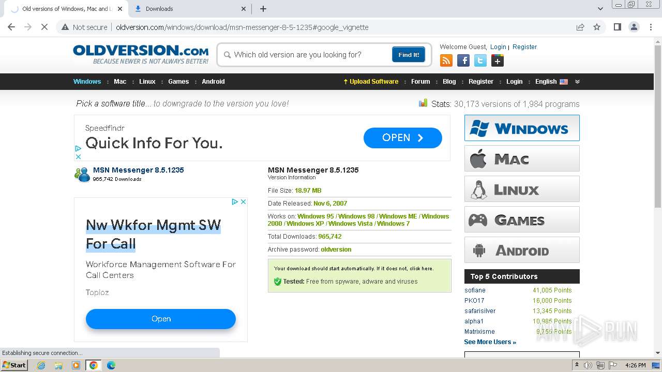Click the Chrome taskbar icon
662x372 pixels.
94,365
